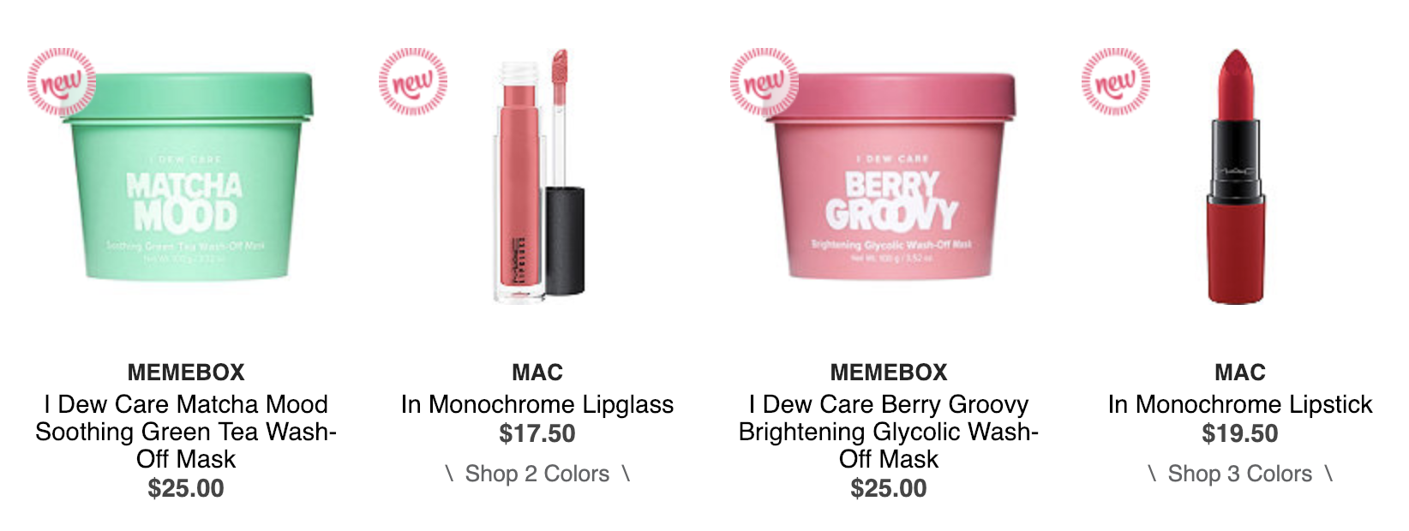Open the green Matcha Mood jar image
1409x531 pixels.
(186, 176)
